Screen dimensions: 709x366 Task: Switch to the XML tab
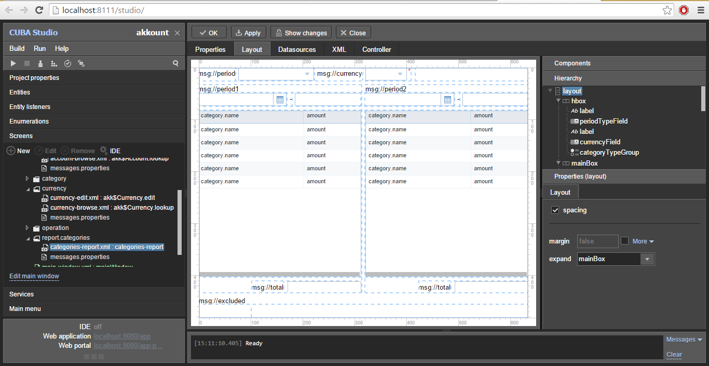[338, 49]
